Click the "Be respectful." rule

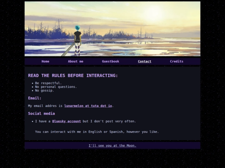tap(48, 83)
